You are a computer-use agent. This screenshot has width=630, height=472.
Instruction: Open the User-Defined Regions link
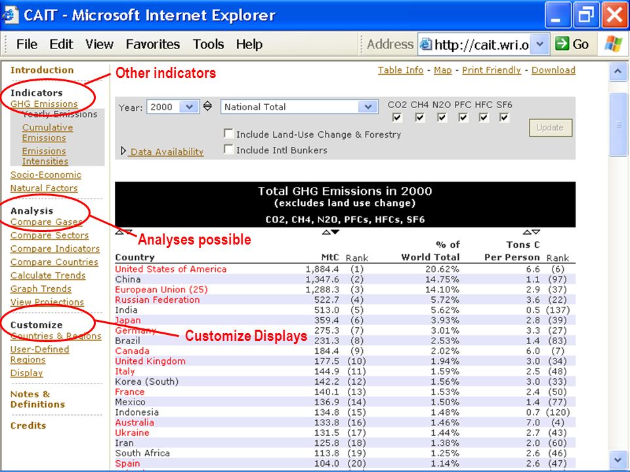point(40,355)
